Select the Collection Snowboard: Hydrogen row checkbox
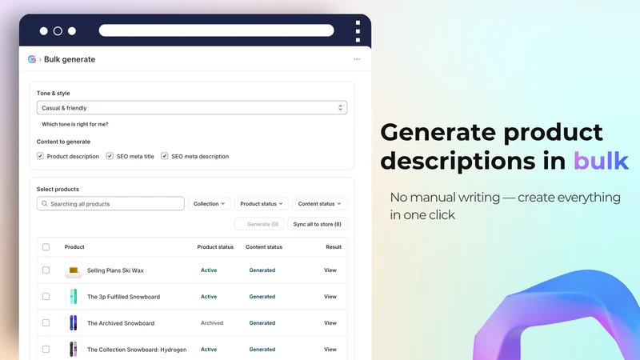The width and height of the screenshot is (640, 360). (46, 350)
